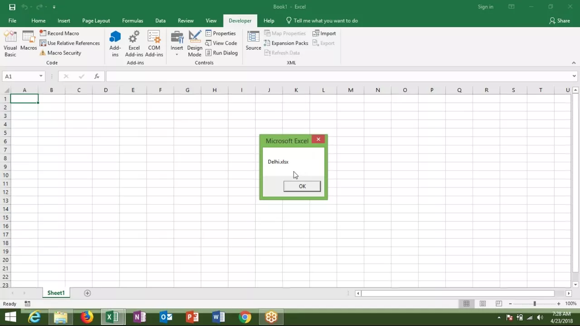Add a new sheet with plus icon
580x326 pixels.
(87, 293)
